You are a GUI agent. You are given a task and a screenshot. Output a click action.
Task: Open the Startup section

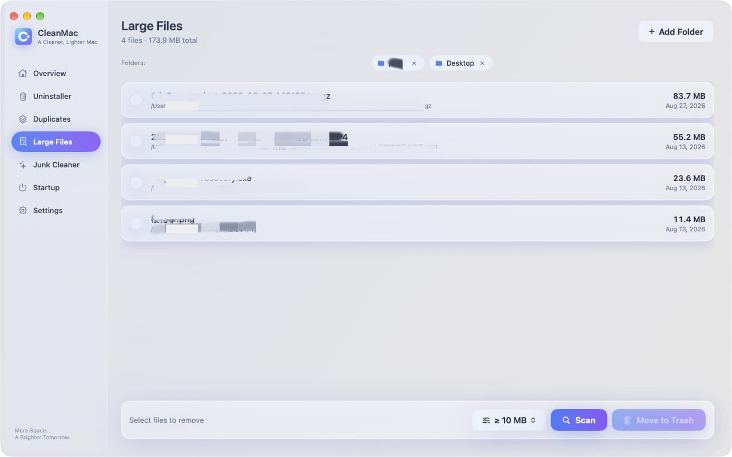[x=56, y=187]
